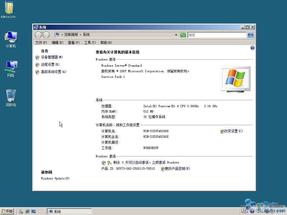Click the 立即激活 Windows activation link
This screenshot has height=215, width=287.
pyautogui.click(x=165, y=162)
